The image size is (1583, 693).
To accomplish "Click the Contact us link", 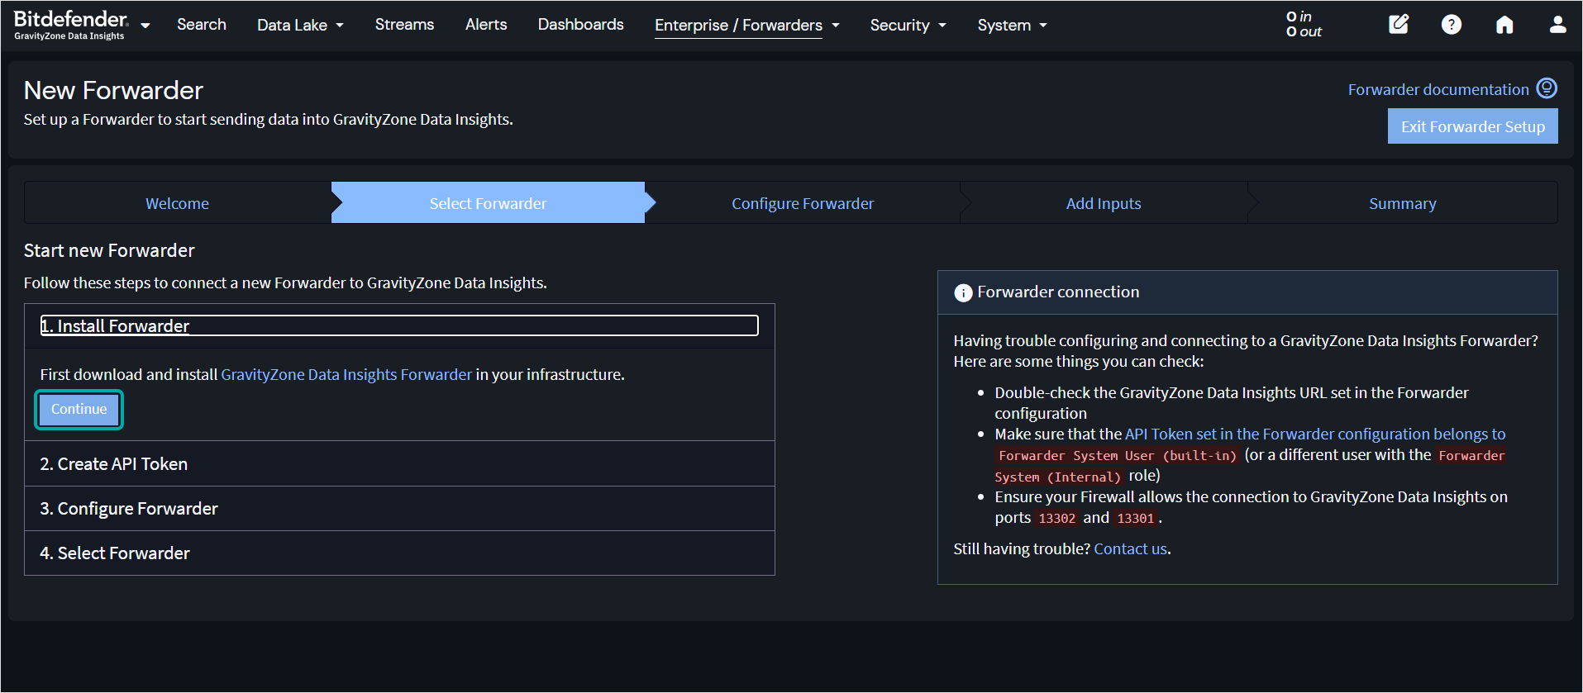I will (1131, 548).
